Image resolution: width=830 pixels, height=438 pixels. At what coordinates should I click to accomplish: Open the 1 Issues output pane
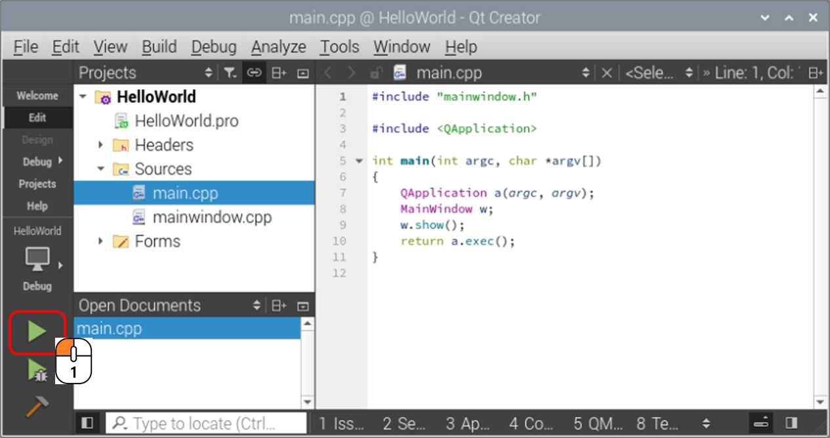342,424
